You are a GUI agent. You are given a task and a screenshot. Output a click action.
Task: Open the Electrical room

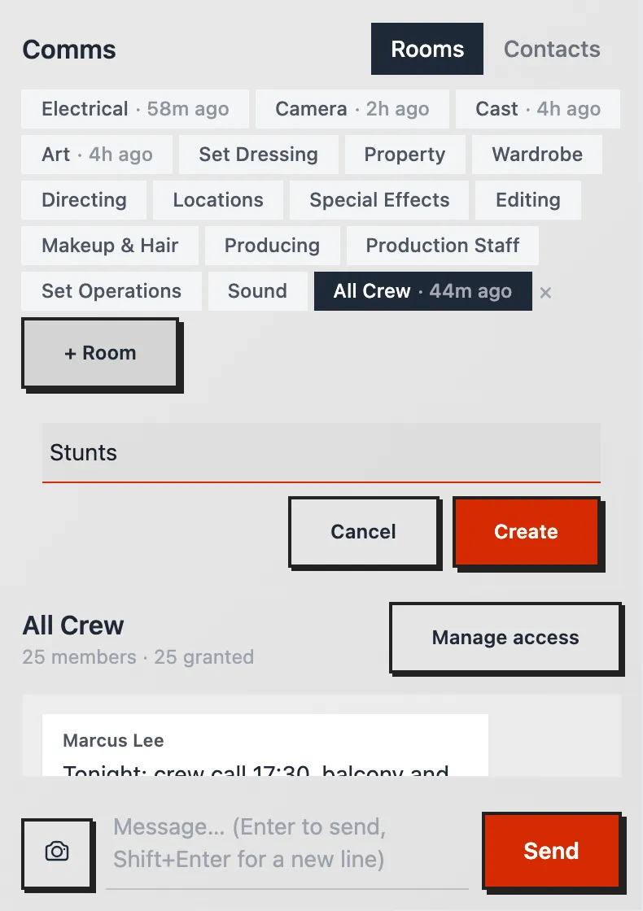tap(135, 109)
